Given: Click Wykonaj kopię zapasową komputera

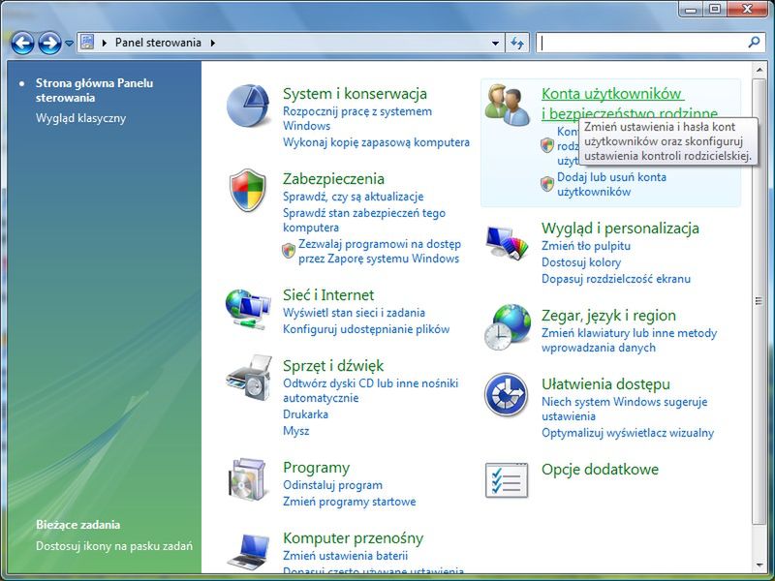Looking at the screenshot, I should 376,142.
